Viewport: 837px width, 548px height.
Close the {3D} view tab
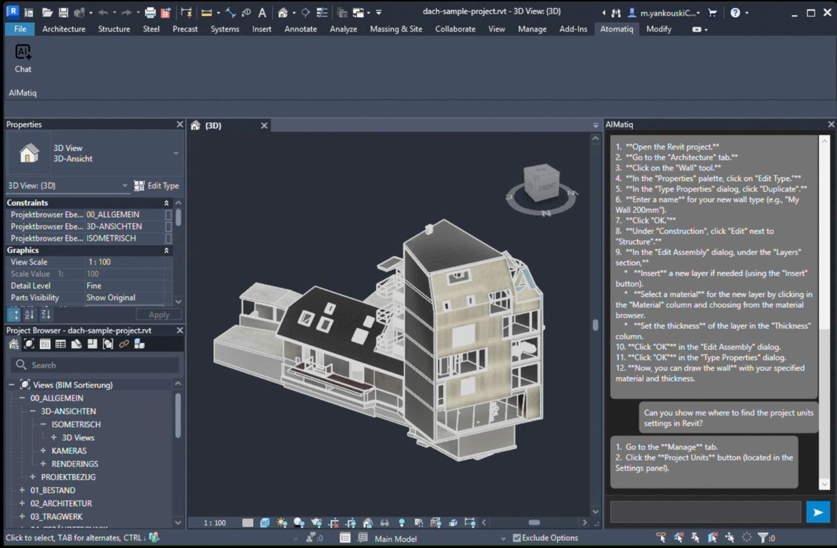pos(264,125)
